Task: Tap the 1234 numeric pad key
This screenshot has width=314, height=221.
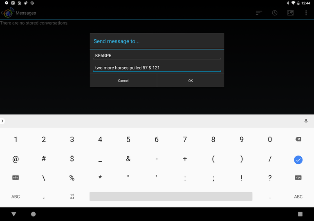Action: 72,196
